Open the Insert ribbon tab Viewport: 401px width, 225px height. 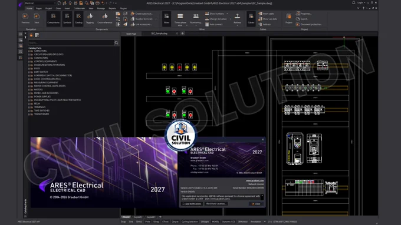coord(67,8)
